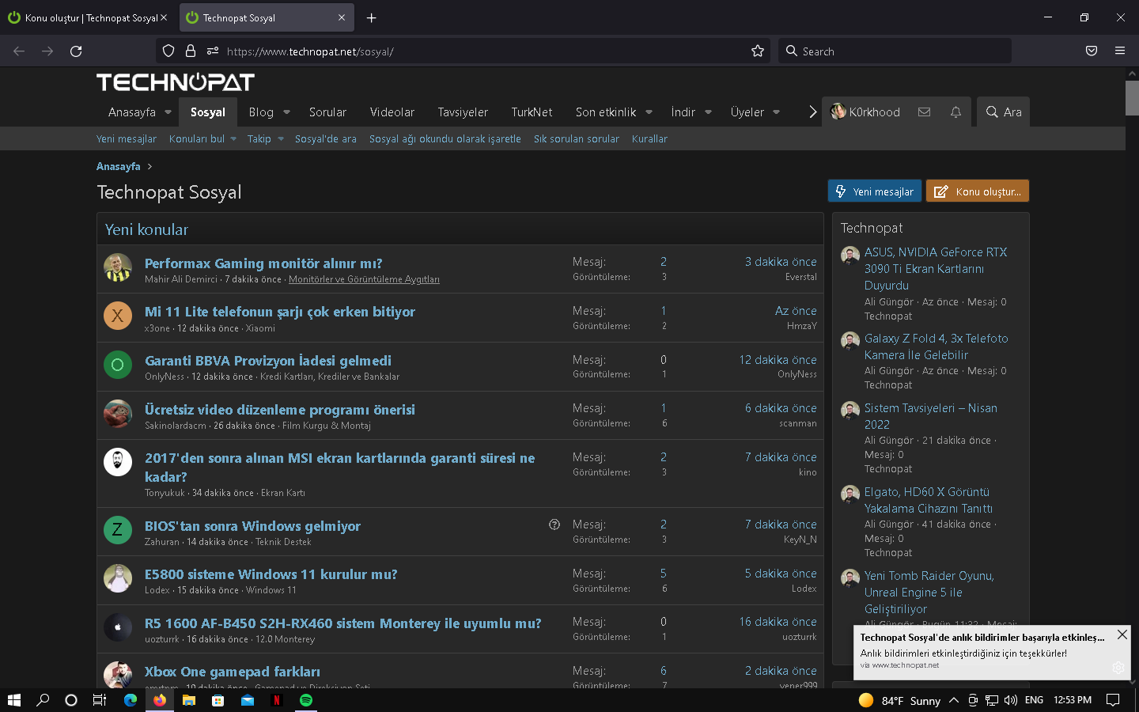Open the notifications bell icon

(x=955, y=112)
